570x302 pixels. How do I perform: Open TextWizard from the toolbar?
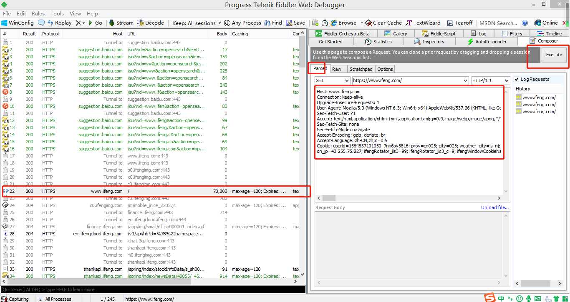423,23
